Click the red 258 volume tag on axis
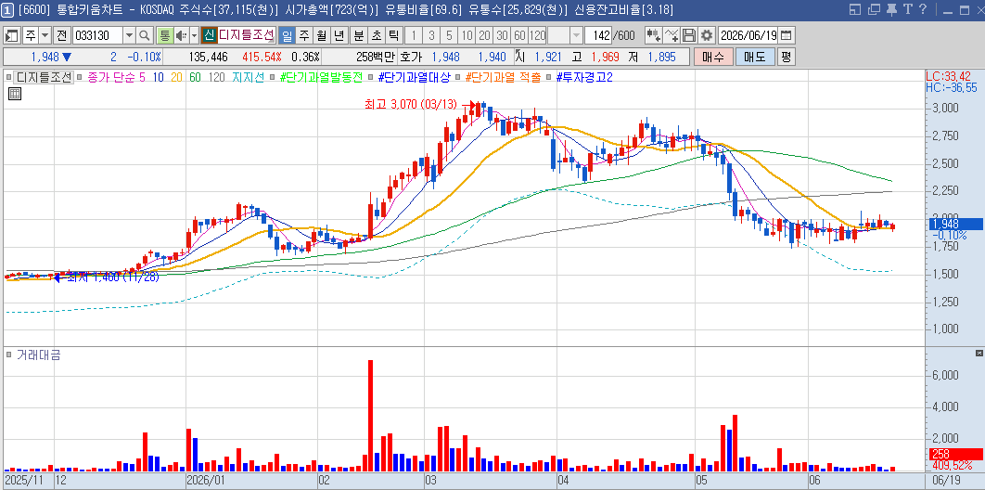Screen dimensions: 985x490 (x=954, y=454)
